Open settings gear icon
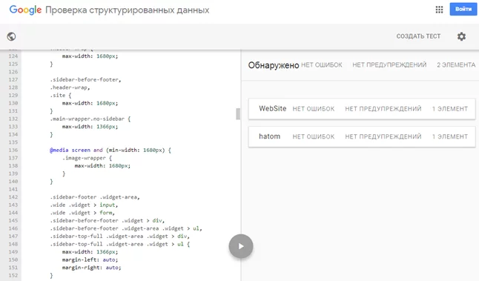This screenshot has height=281, width=479. pos(461,36)
